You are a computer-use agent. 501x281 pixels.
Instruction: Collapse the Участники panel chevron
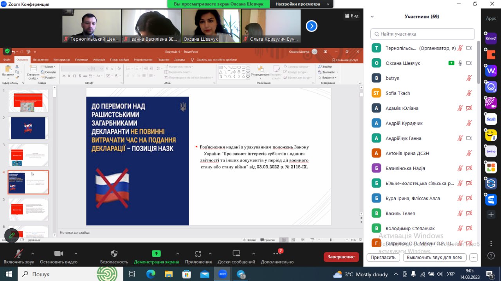[372, 17]
